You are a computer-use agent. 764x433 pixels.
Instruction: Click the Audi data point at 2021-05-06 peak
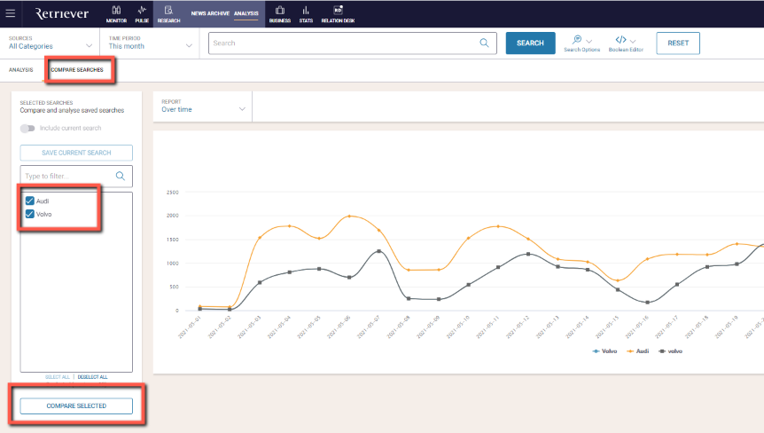(349, 216)
